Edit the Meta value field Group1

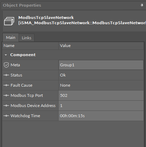click(101, 65)
